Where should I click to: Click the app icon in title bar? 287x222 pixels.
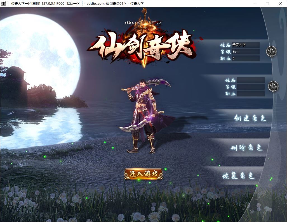point(3,3)
